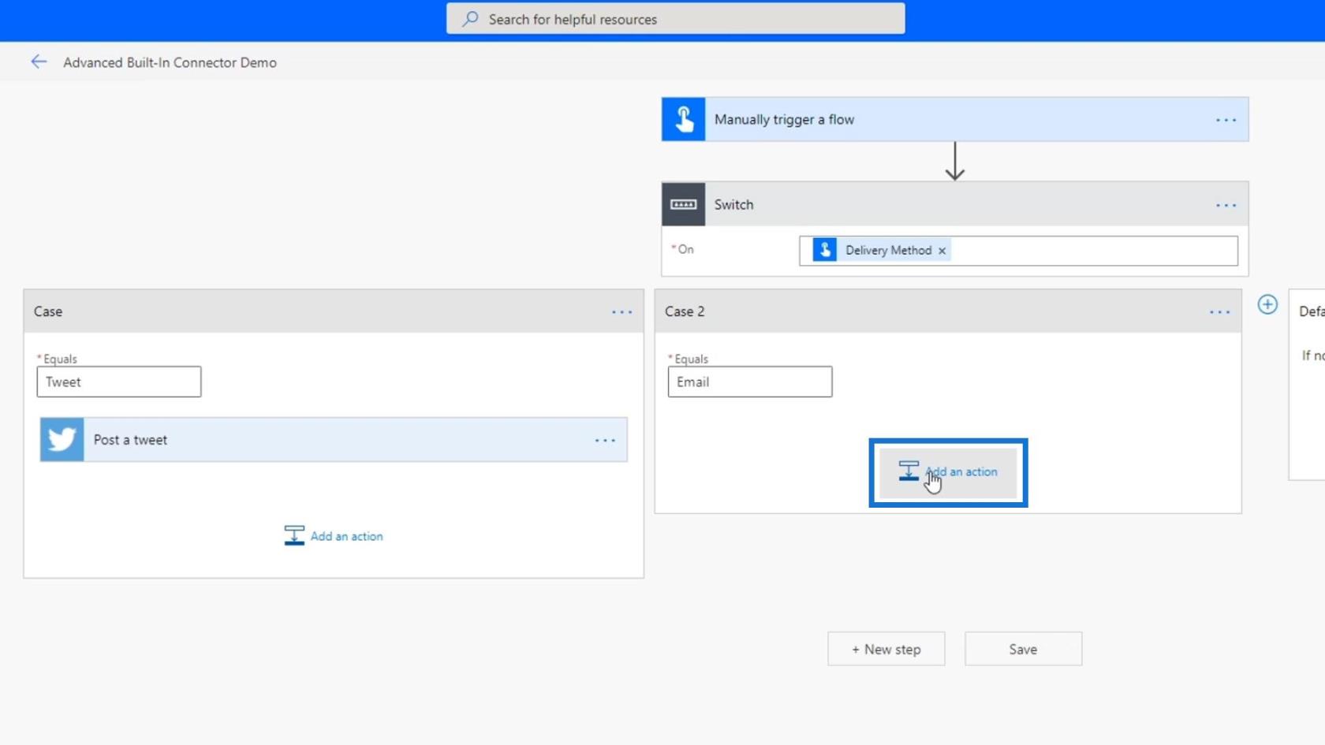Go back using the left arrow icon

click(x=39, y=61)
